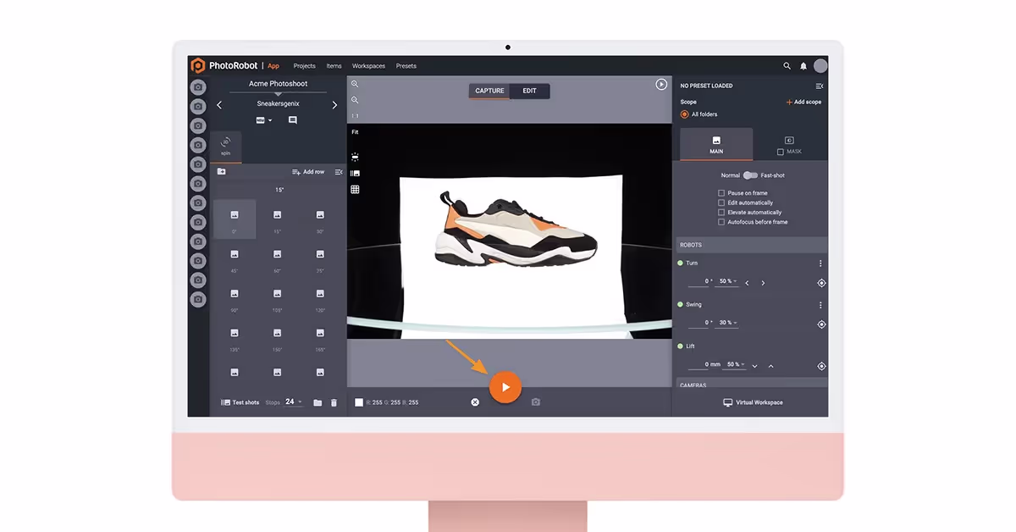This screenshot has height=532, width=1016.
Task: Rotate Turn robot right with chevron
Action: click(x=763, y=283)
